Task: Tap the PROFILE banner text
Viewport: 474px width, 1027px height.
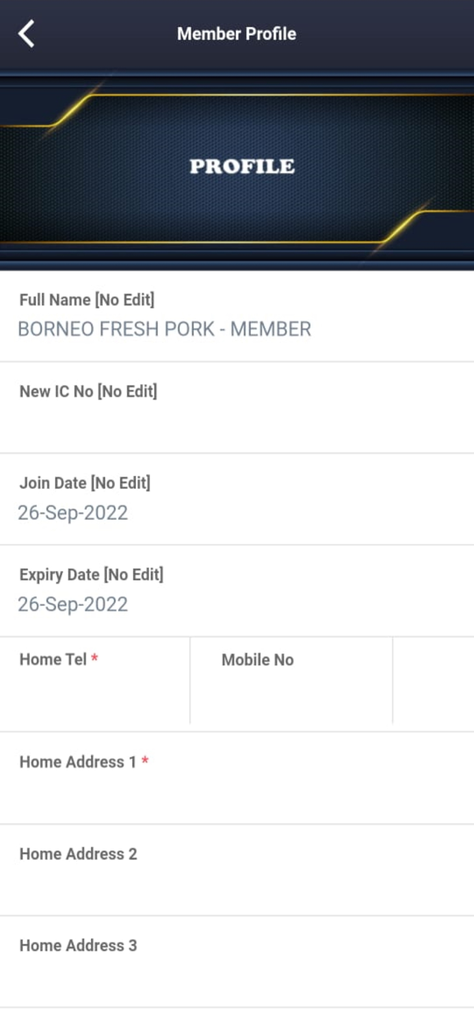Action: pyautogui.click(x=242, y=166)
